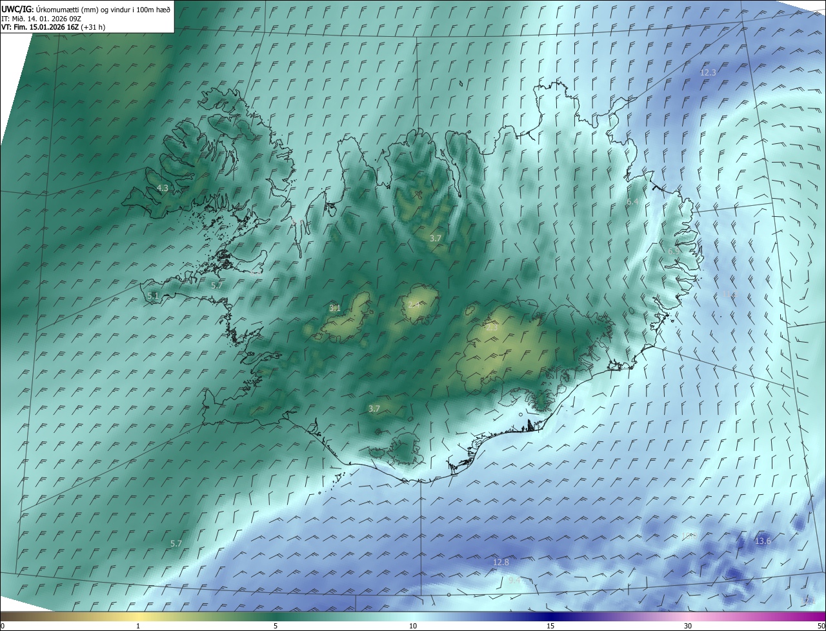
Task: Select the colorbar tick label 30
Action: pos(688,626)
